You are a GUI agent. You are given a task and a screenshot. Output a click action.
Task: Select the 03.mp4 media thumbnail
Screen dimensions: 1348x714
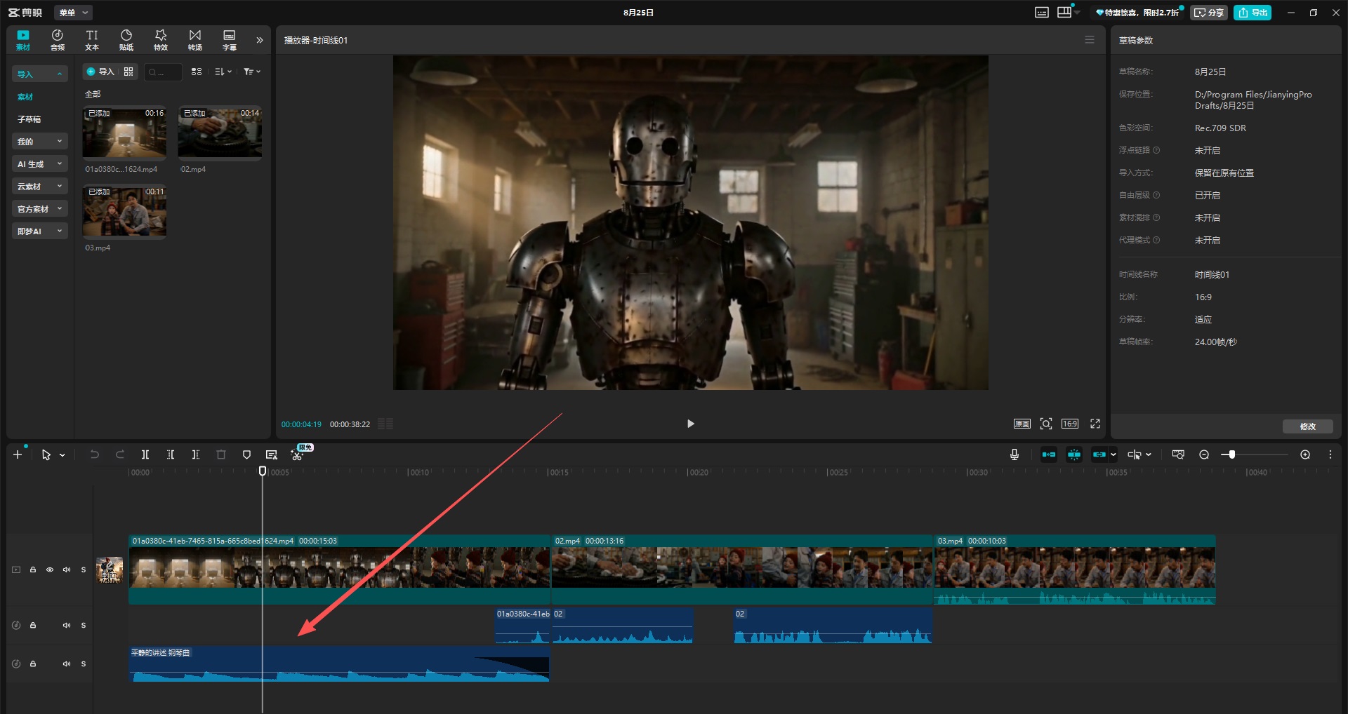click(124, 212)
